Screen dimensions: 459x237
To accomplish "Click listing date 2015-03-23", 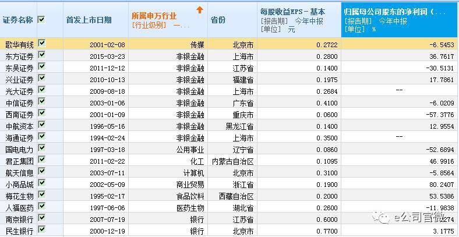I will (x=107, y=56).
